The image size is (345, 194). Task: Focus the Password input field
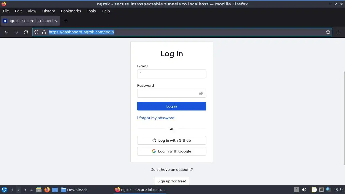point(172,93)
